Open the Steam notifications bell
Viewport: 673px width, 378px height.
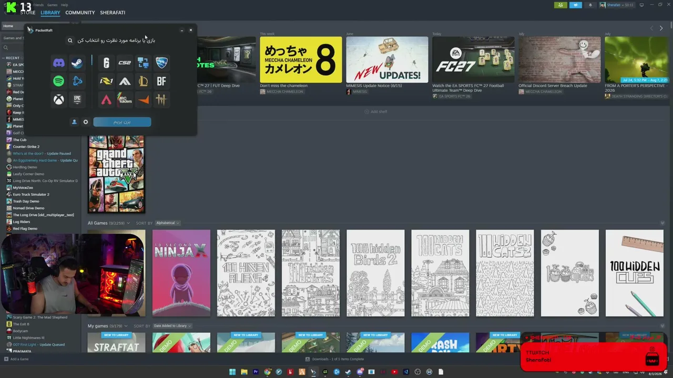tap(590, 5)
